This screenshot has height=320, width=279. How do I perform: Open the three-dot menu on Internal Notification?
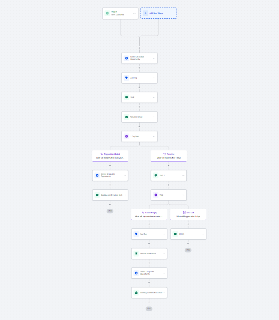(164, 254)
